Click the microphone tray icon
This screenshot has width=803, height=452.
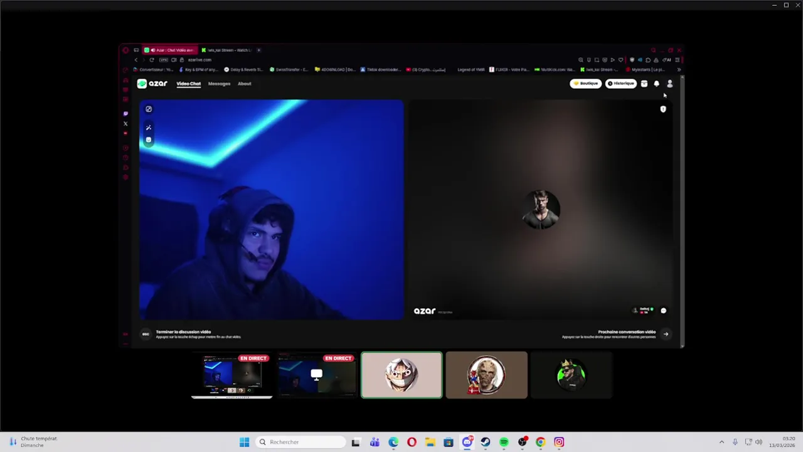pos(735,442)
